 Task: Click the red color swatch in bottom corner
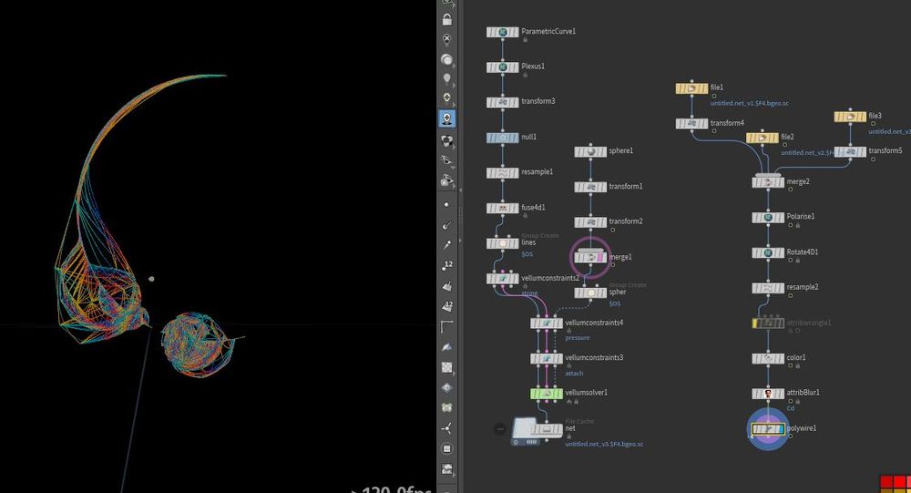tap(885, 482)
